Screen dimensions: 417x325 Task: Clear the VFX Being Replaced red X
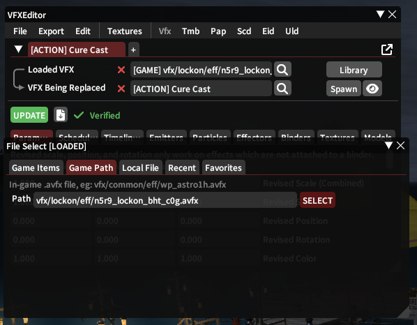(x=121, y=89)
